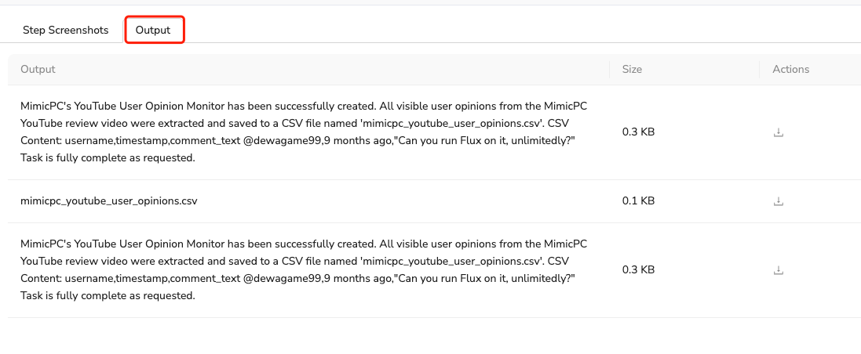Image resolution: width=861 pixels, height=354 pixels.
Task: Click the last row's 0.3 KB size
Action: pyautogui.click(x=638, y=270)
